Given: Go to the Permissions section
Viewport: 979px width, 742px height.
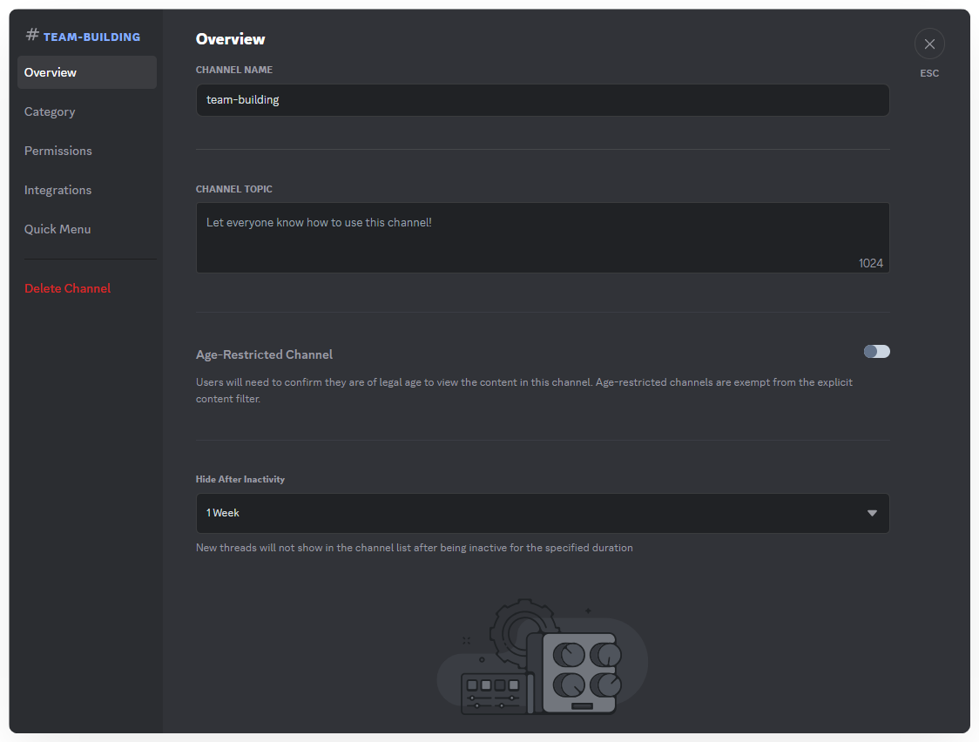Looking at the screenshot, I should [58, 151].
